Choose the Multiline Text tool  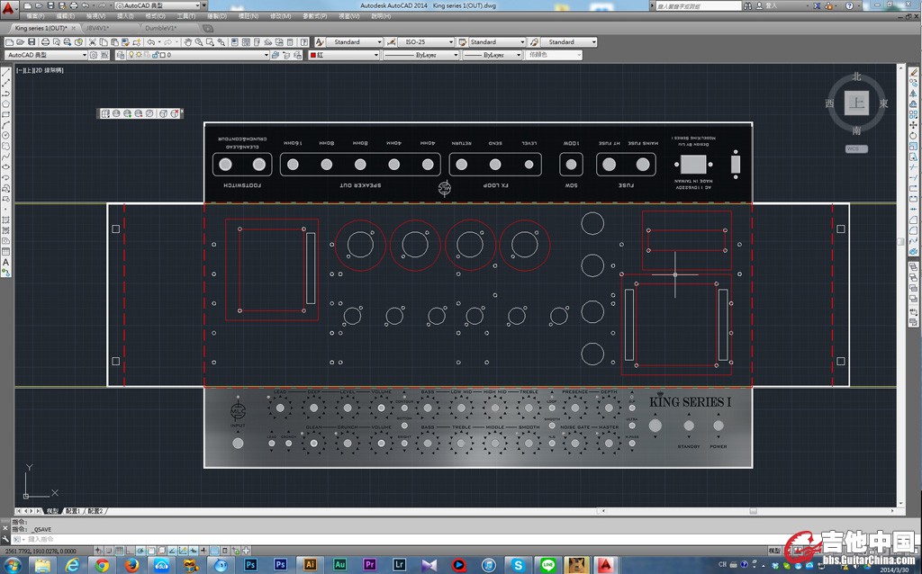(6, 263)
